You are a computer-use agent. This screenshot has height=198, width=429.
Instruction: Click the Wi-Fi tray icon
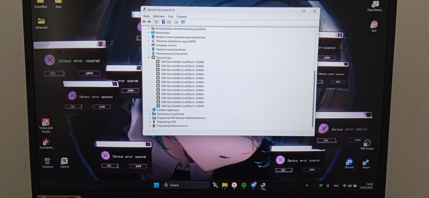344,186
